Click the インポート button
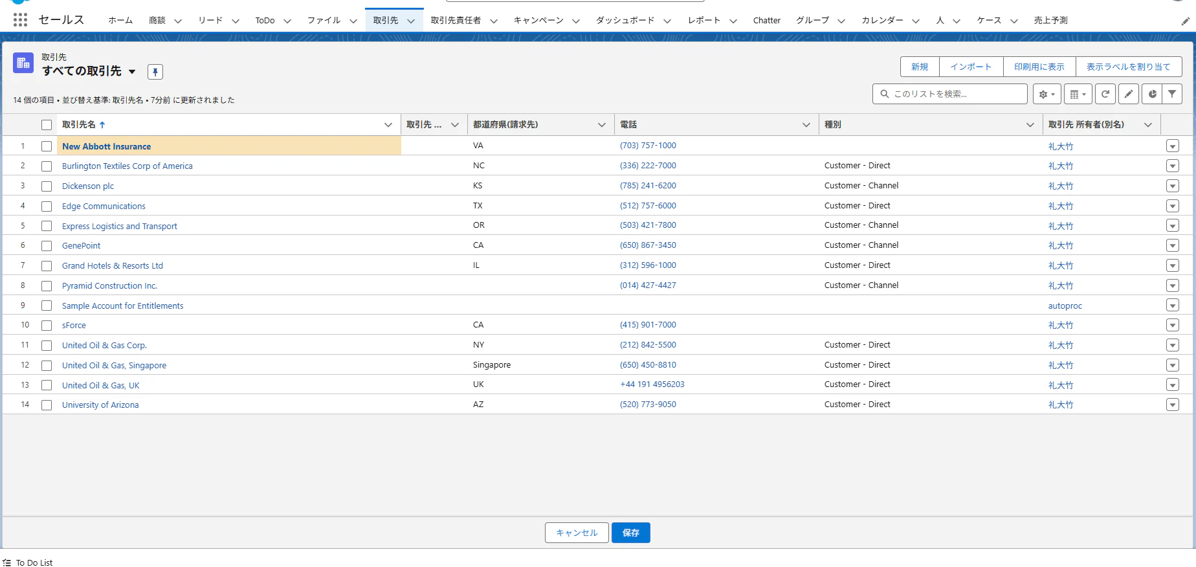1196x567 pixels. (x=971, y=67)
